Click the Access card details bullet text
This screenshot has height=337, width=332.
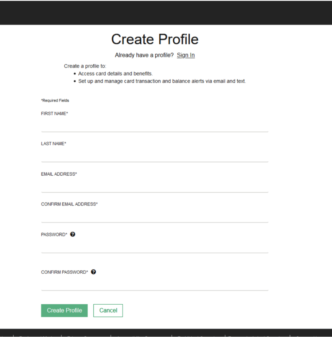coord(115,74)
